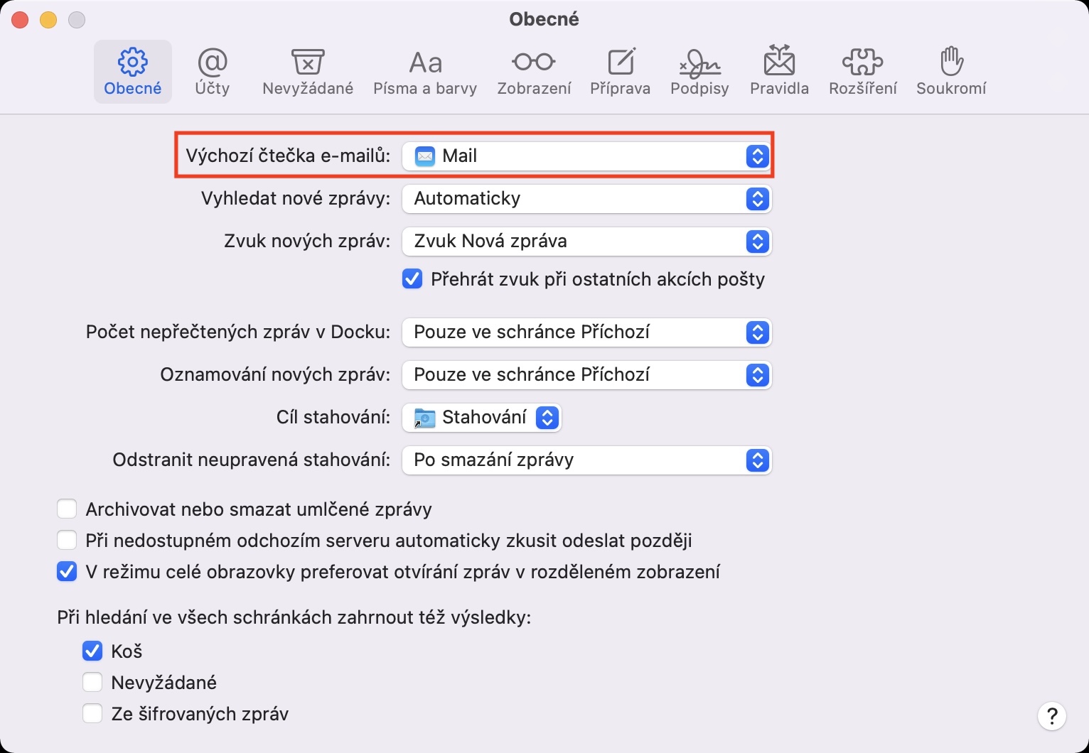
Task: Uncheck the Koš search results option
Action: pyautogui.click(x=92, y=651)
